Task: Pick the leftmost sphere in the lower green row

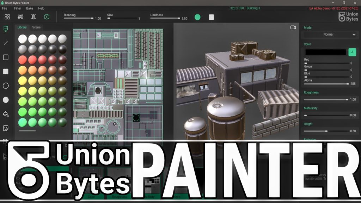Action: pyautogui.click(x=22, y=112)
